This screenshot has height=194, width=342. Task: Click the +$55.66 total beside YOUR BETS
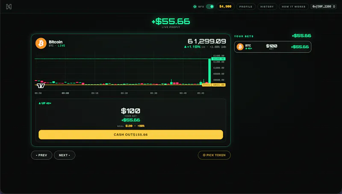(301, 36)
